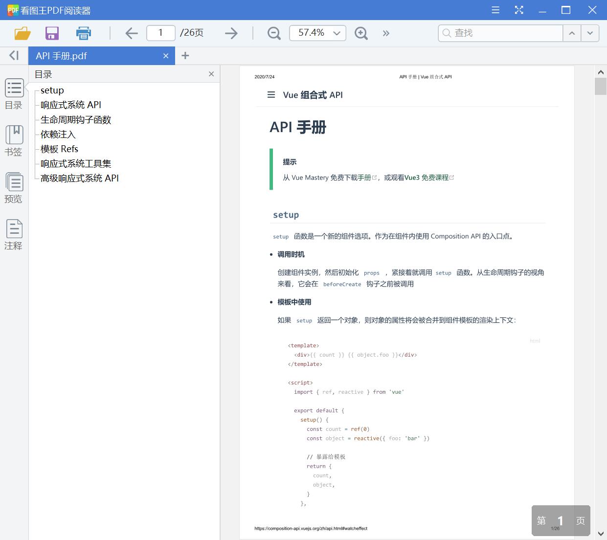
Task: Zoom out of the page
Action: pyautogui.click(x=273, y=33)
